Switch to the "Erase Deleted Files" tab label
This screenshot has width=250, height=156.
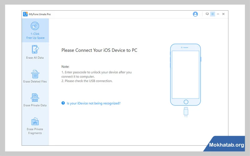(35, 81)
